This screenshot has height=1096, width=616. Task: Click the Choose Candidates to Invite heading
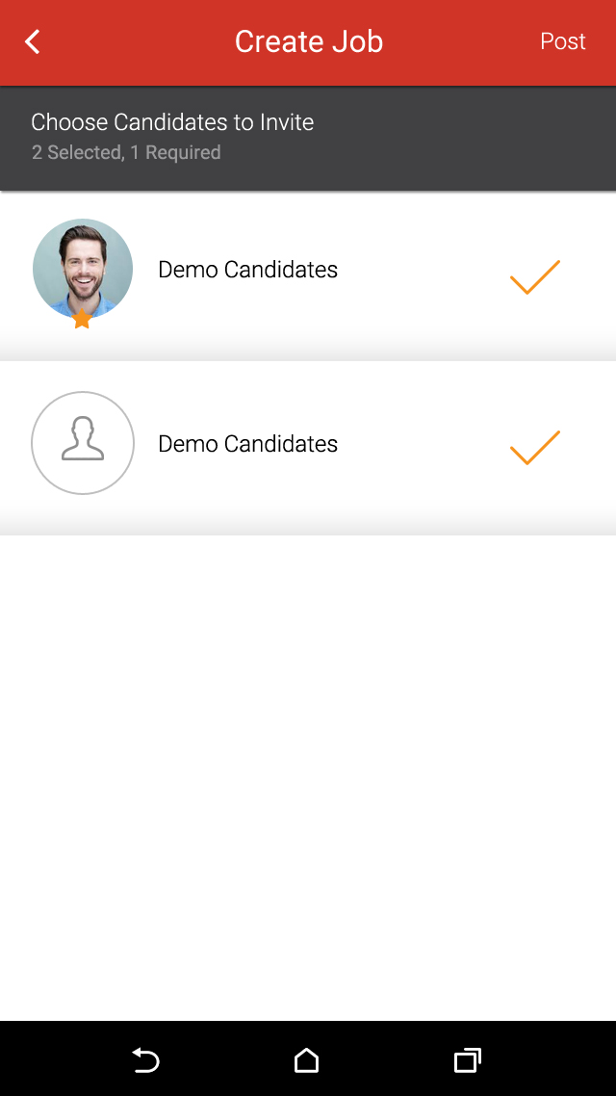[172, 122]
